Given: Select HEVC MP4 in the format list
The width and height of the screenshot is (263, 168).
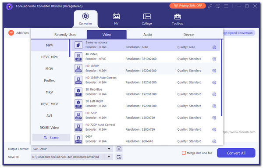Looking at the screenshot, I should click(50, 57).
